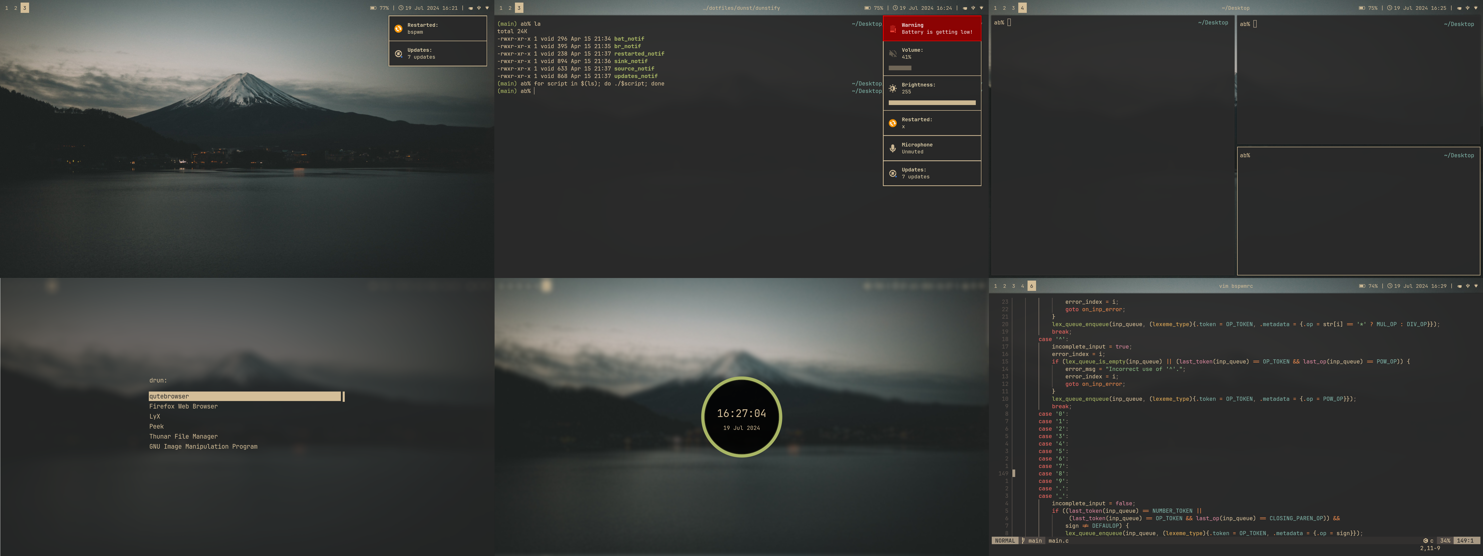Click the battery icon beside 77% in status bar
This screenshot has height=556, width=1483.
373,8
